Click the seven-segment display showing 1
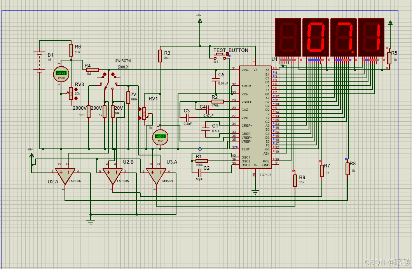Screen dimensions: 412x269 pos(371,38)
